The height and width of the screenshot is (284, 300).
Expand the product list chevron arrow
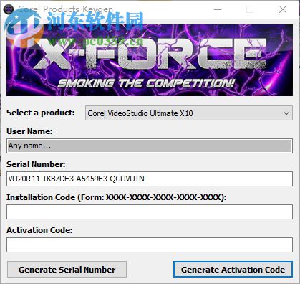286,113
